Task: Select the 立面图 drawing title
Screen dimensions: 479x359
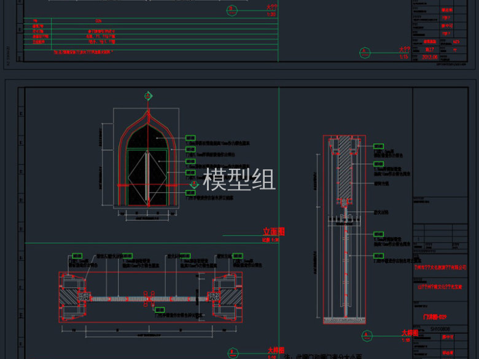Action: 274,231
